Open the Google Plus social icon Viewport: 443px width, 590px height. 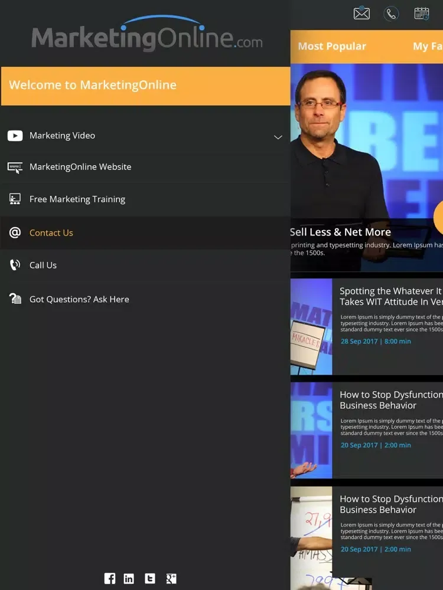(171, 578)
